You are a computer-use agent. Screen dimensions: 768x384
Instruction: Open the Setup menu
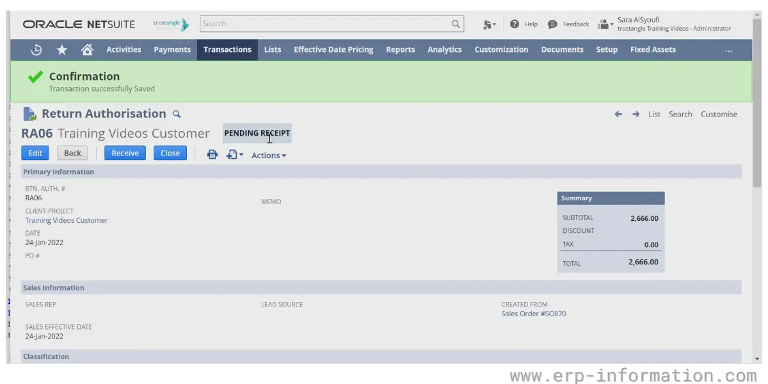pos(607,50)
